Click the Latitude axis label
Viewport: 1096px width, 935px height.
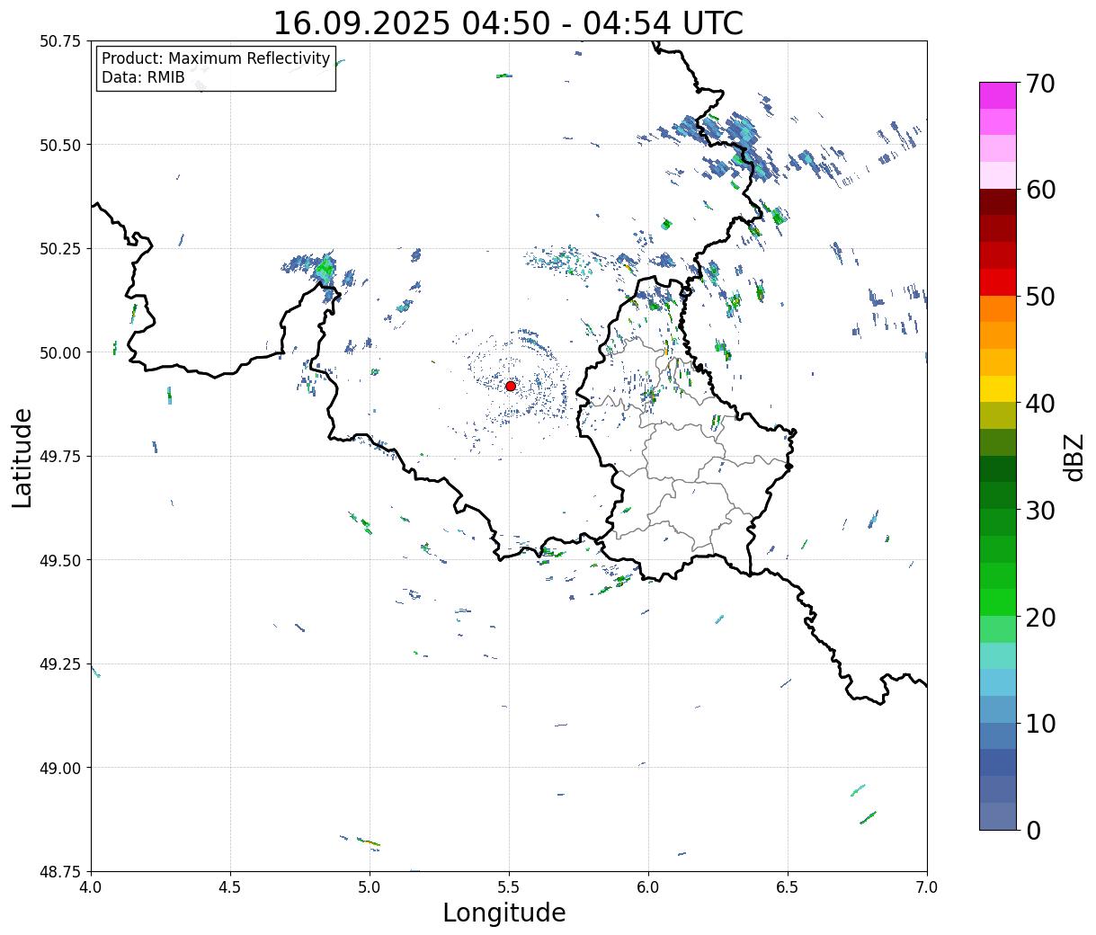point(22,458)
